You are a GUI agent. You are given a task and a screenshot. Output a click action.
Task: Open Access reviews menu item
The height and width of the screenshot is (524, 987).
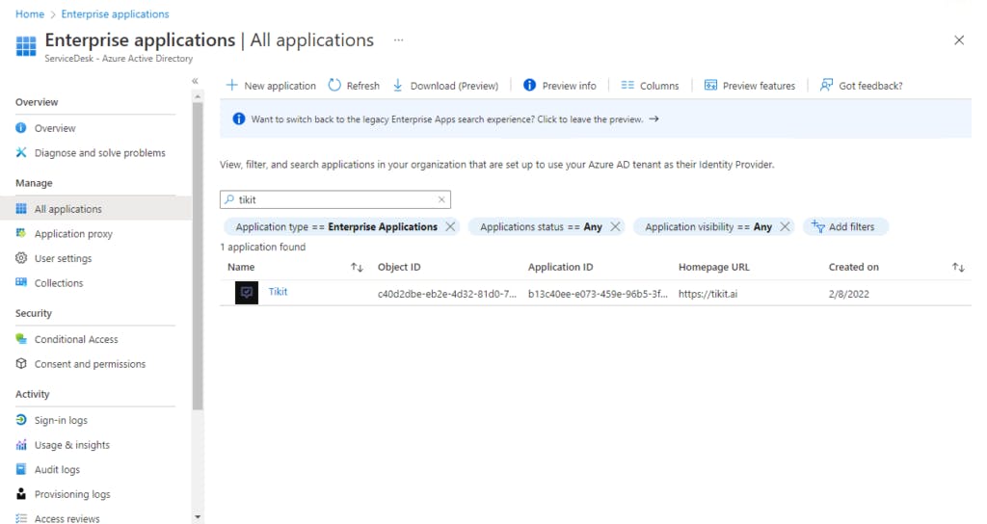(x=67, y=518)
